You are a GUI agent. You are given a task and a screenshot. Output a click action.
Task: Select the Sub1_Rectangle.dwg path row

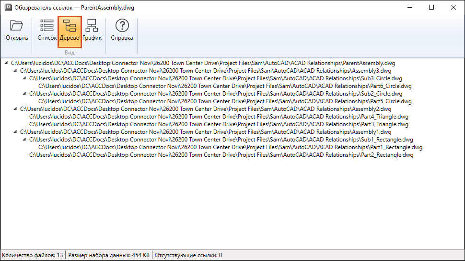coord(221,140)
